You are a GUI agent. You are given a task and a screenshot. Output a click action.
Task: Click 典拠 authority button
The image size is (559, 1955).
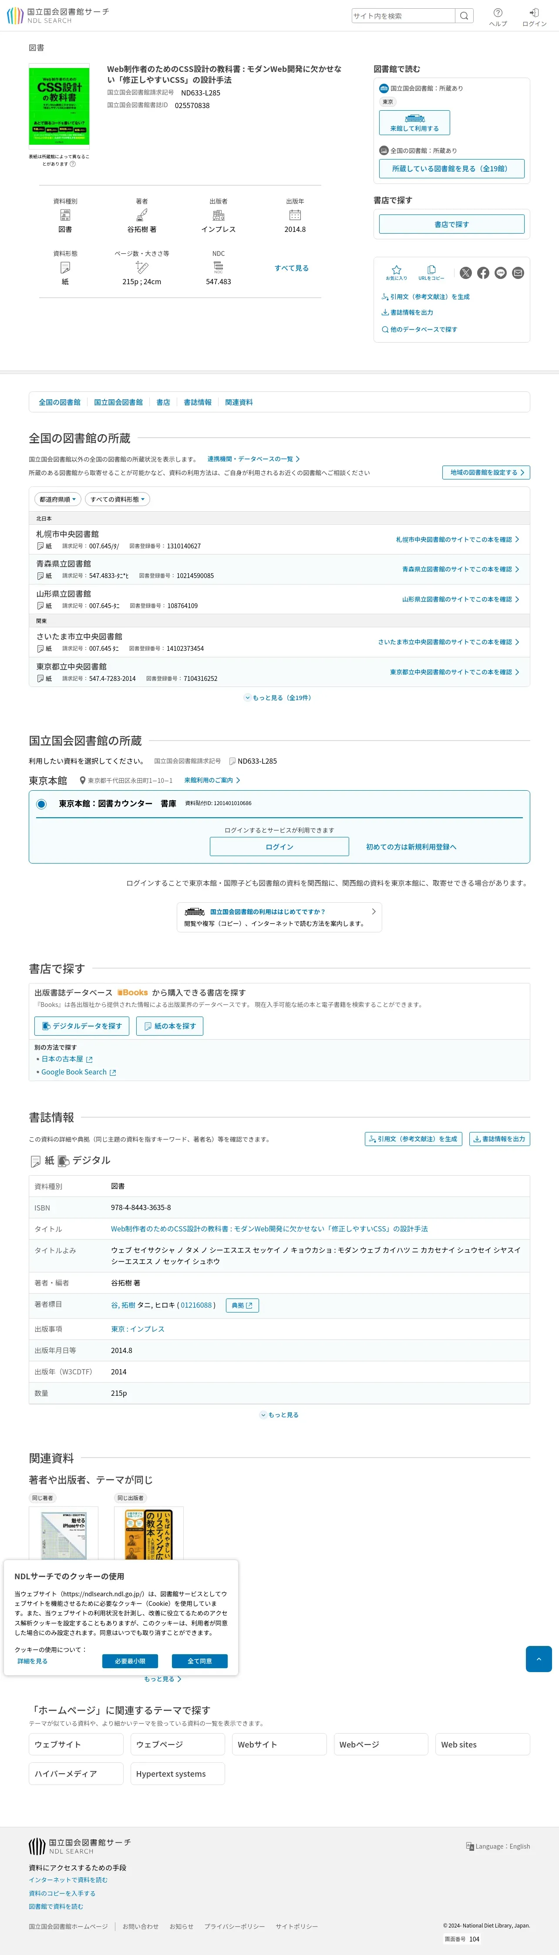(x=242, y=1306)
